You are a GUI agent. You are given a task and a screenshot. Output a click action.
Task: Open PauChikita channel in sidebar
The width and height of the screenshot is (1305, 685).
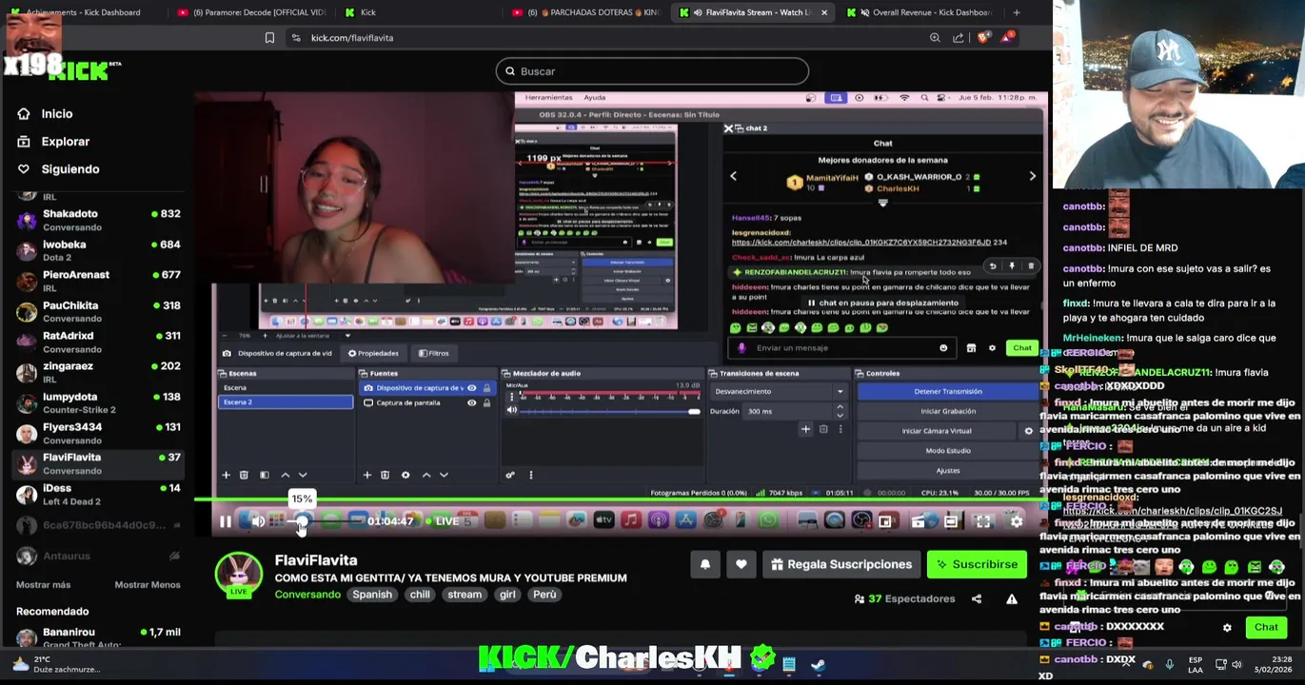click(x=99, y=312)
